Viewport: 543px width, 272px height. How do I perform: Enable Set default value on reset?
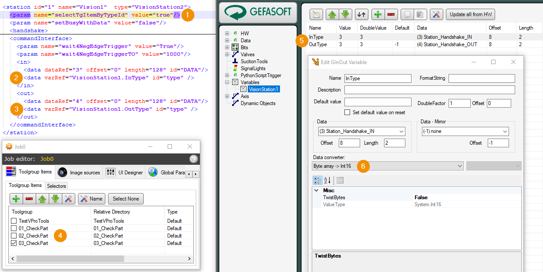347,112
